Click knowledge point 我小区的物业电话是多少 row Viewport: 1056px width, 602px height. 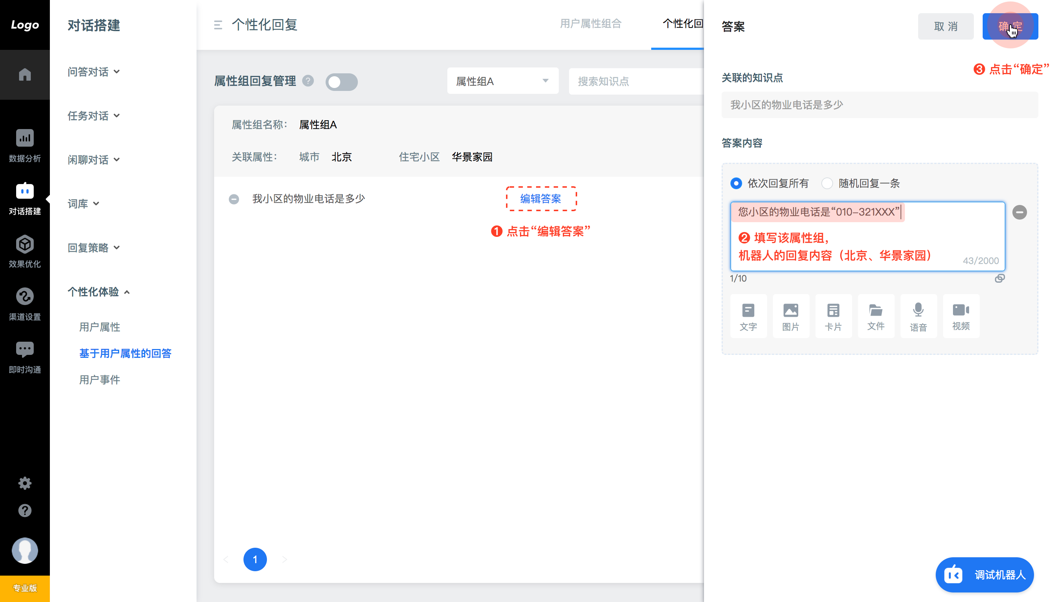(x=308, y=199)
